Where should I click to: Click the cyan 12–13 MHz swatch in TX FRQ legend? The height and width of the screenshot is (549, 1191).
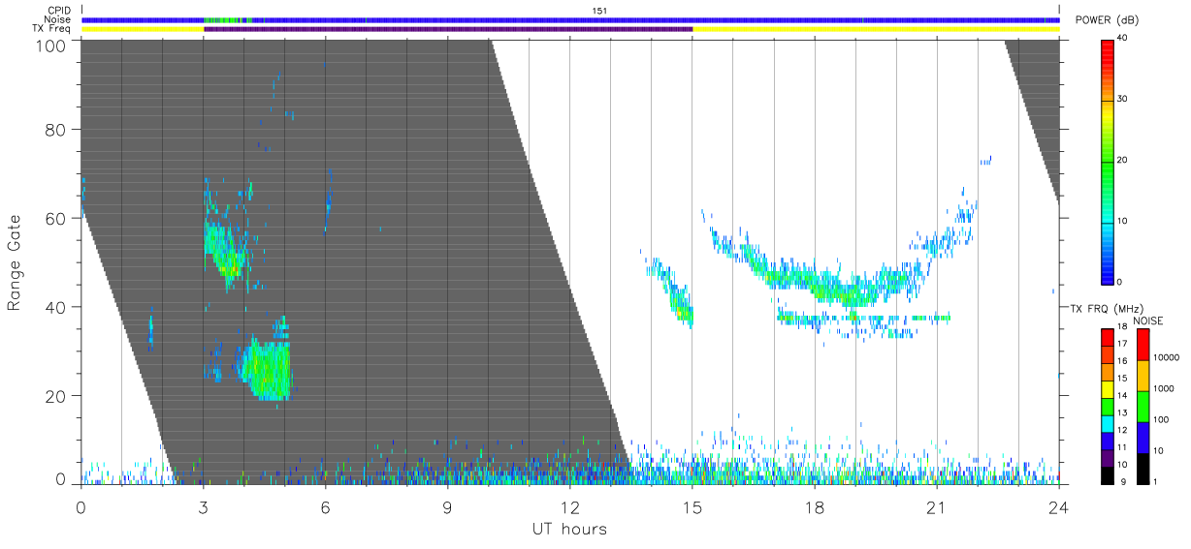click(x=1108, y=422)
